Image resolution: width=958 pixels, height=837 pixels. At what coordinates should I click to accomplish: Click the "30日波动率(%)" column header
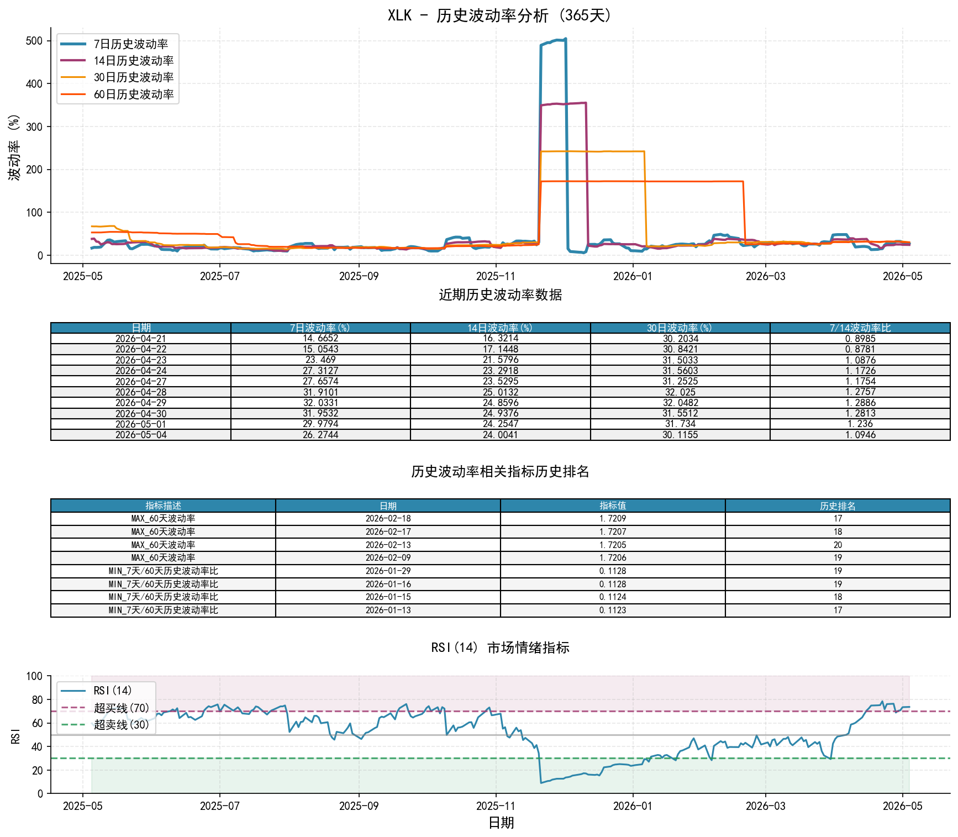(x=680, y=328)
